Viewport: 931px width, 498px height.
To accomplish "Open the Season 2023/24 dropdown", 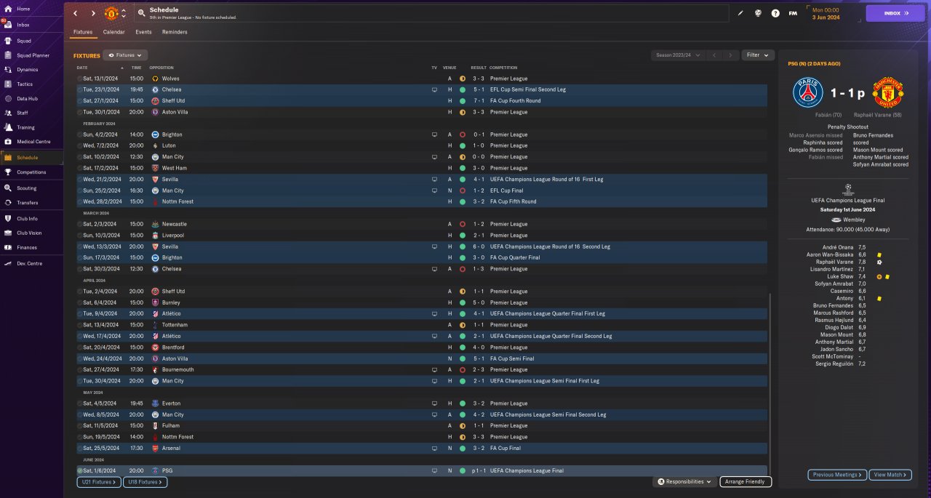I will click(x=679, y=55).
